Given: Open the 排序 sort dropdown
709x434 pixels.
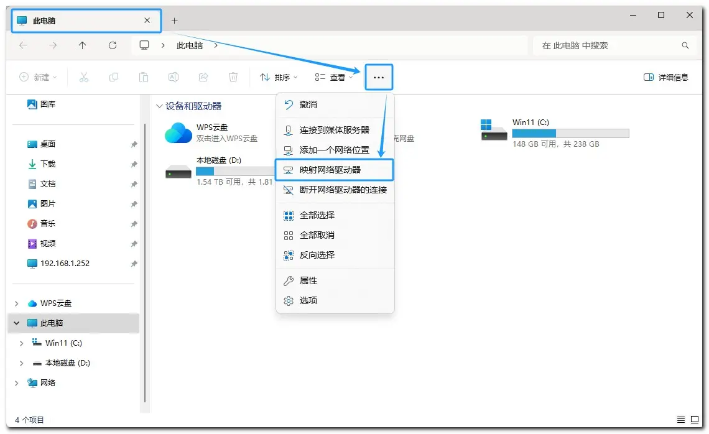Looking at the screenshot, I should (x=279, y=77).
